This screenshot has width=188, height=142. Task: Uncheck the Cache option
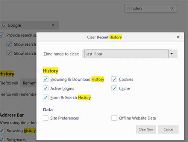(x=114, y=88)
